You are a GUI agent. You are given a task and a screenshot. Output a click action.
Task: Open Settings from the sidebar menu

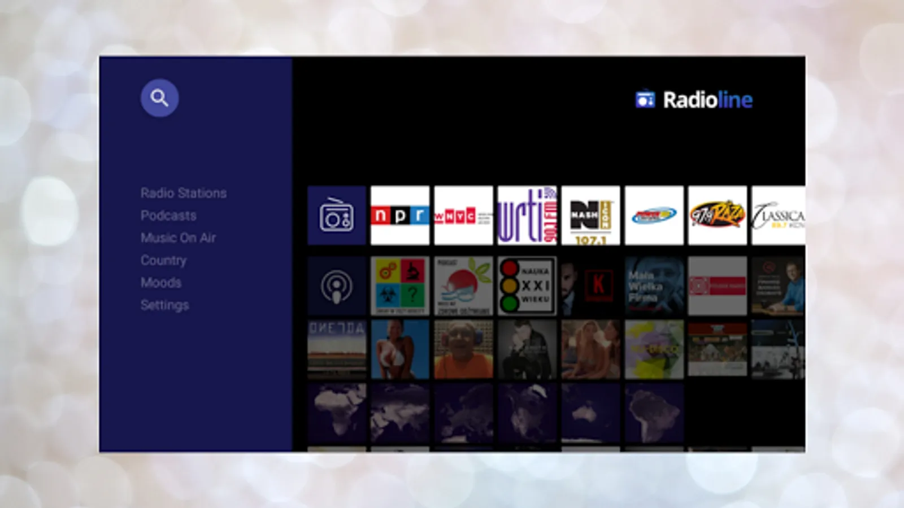coord(164,305)
